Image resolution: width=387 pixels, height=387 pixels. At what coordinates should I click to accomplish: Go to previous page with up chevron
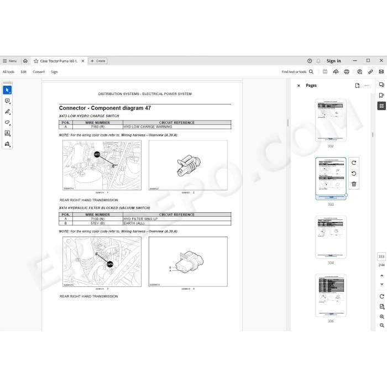382,275
